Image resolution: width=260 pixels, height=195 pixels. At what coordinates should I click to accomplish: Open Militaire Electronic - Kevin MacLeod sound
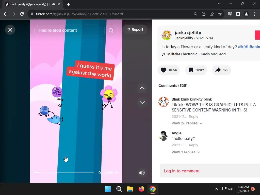tap(196, 54)
